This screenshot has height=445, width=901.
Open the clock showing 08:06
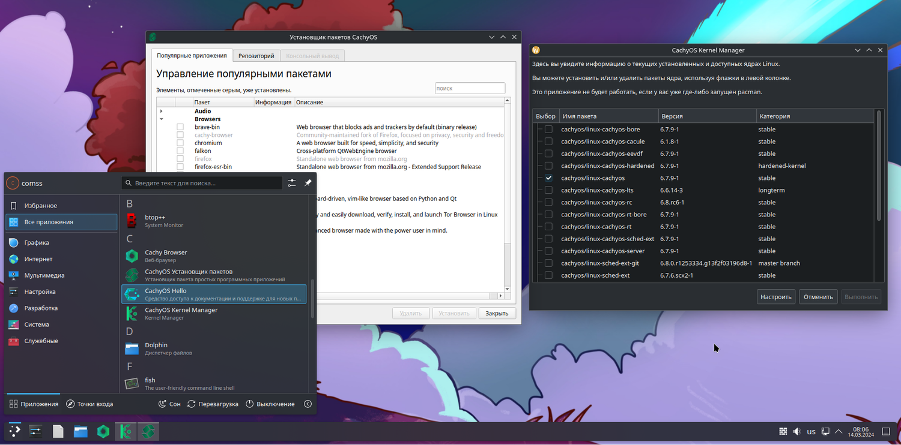[861, 431]
